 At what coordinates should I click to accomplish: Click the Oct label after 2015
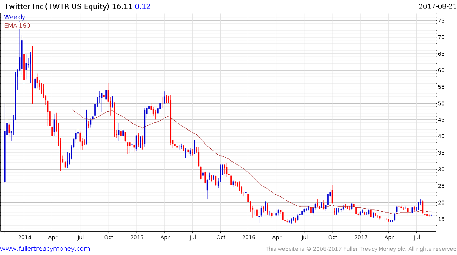click(x=221, y=237)
